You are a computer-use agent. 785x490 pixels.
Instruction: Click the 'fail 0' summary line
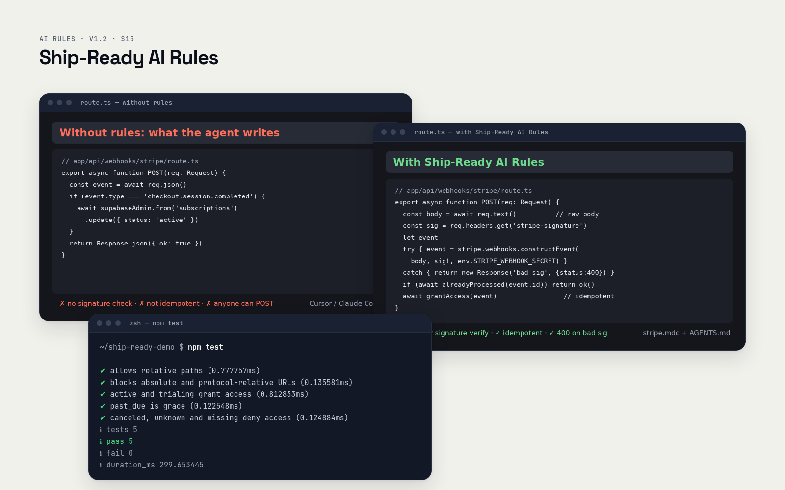click(x=116, y=453)
